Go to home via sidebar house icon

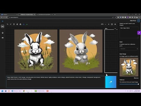(3, 33)
